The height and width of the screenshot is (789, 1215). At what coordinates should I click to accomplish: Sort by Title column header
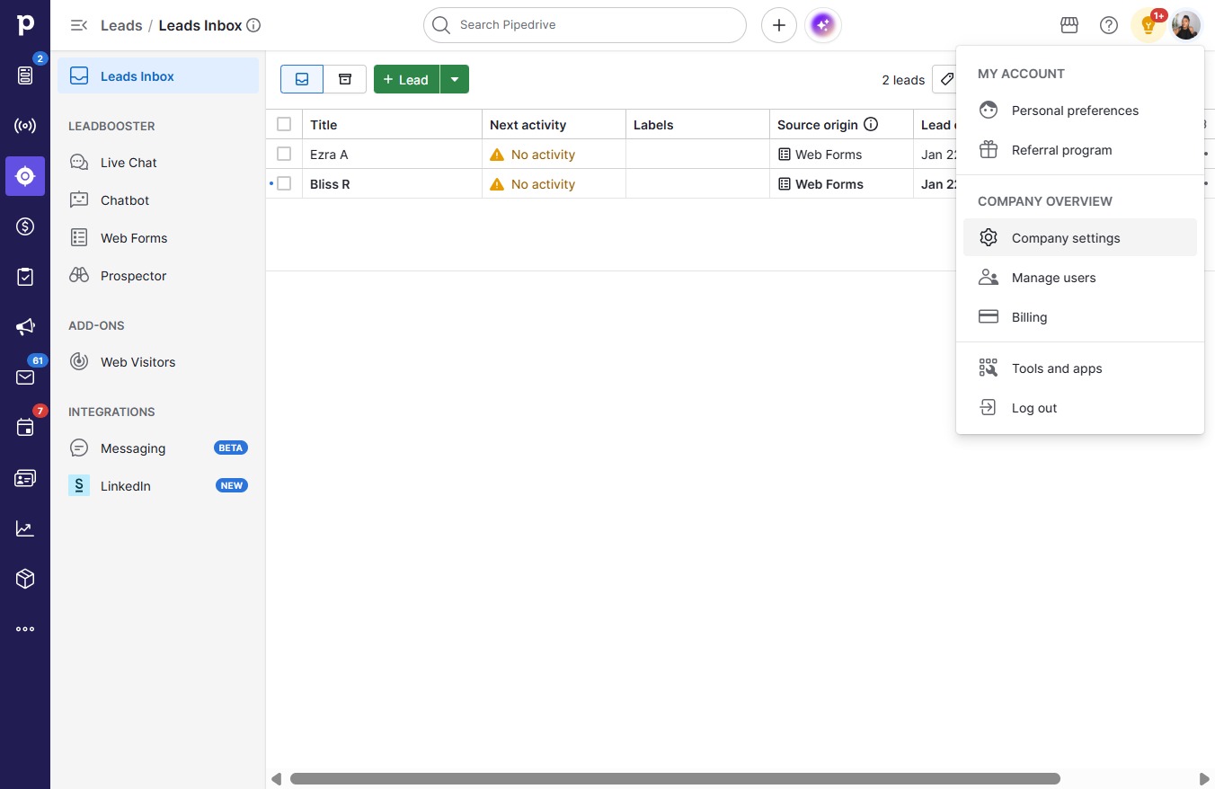pyautogui.click(x=393, y=125)
